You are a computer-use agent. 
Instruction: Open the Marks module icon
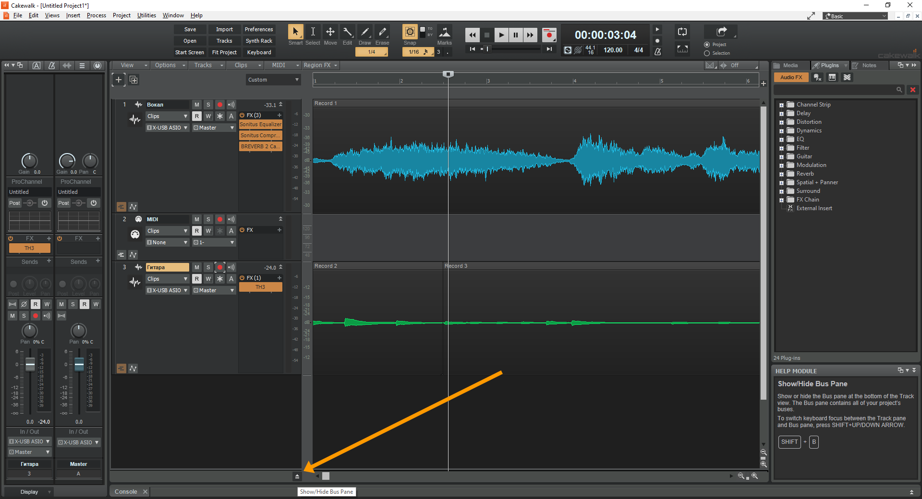[445, 32]
